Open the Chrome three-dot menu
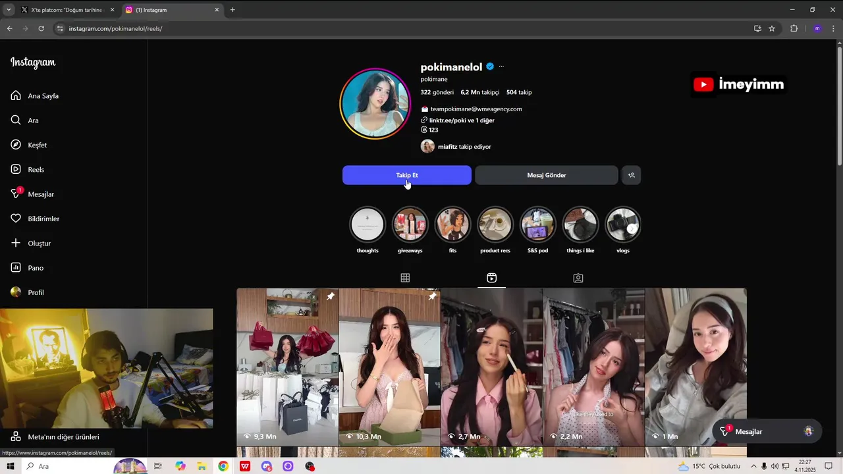843x474 pixels. click(x=834, y=28)
